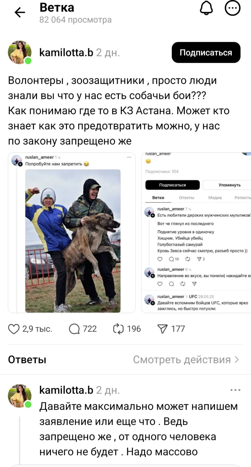Subscribe to kamilotta.b with Подписаться button
The height and width of the screenshot is (467, 251).
(x=206, y=53)
